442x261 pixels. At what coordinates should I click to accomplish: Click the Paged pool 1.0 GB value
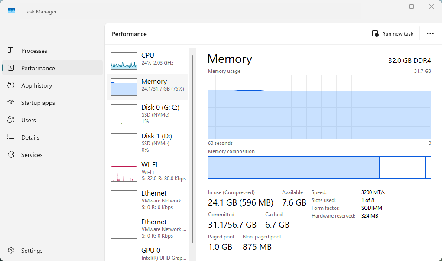pyautogui.click(x=220, y=247)
